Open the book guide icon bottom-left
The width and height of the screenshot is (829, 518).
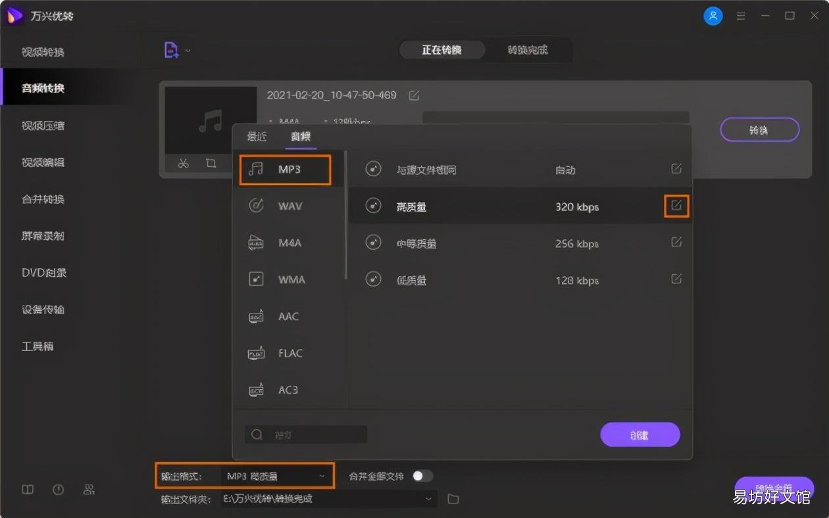(28, 490)
